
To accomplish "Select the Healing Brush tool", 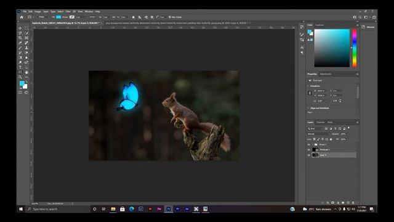I will pyautogui.click(x=26, y=43).
